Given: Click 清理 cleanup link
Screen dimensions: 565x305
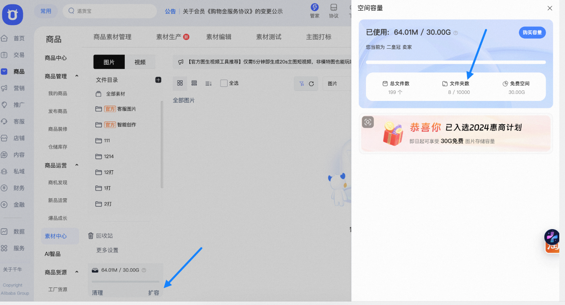Looking at the screenshot, I should pyautogui.click(x=98, y=293).
